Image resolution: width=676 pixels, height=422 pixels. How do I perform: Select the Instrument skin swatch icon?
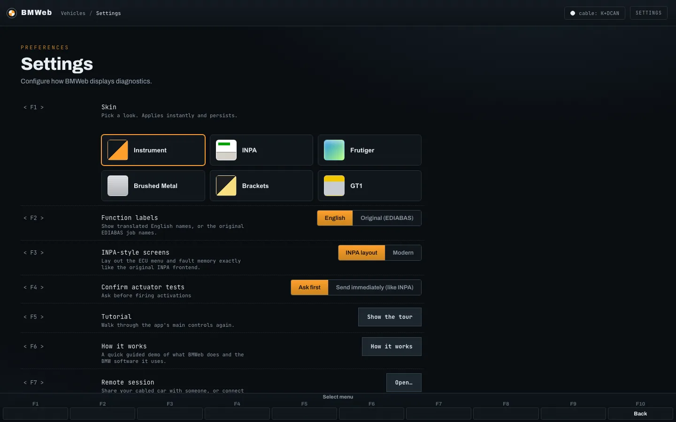[118, 150]
